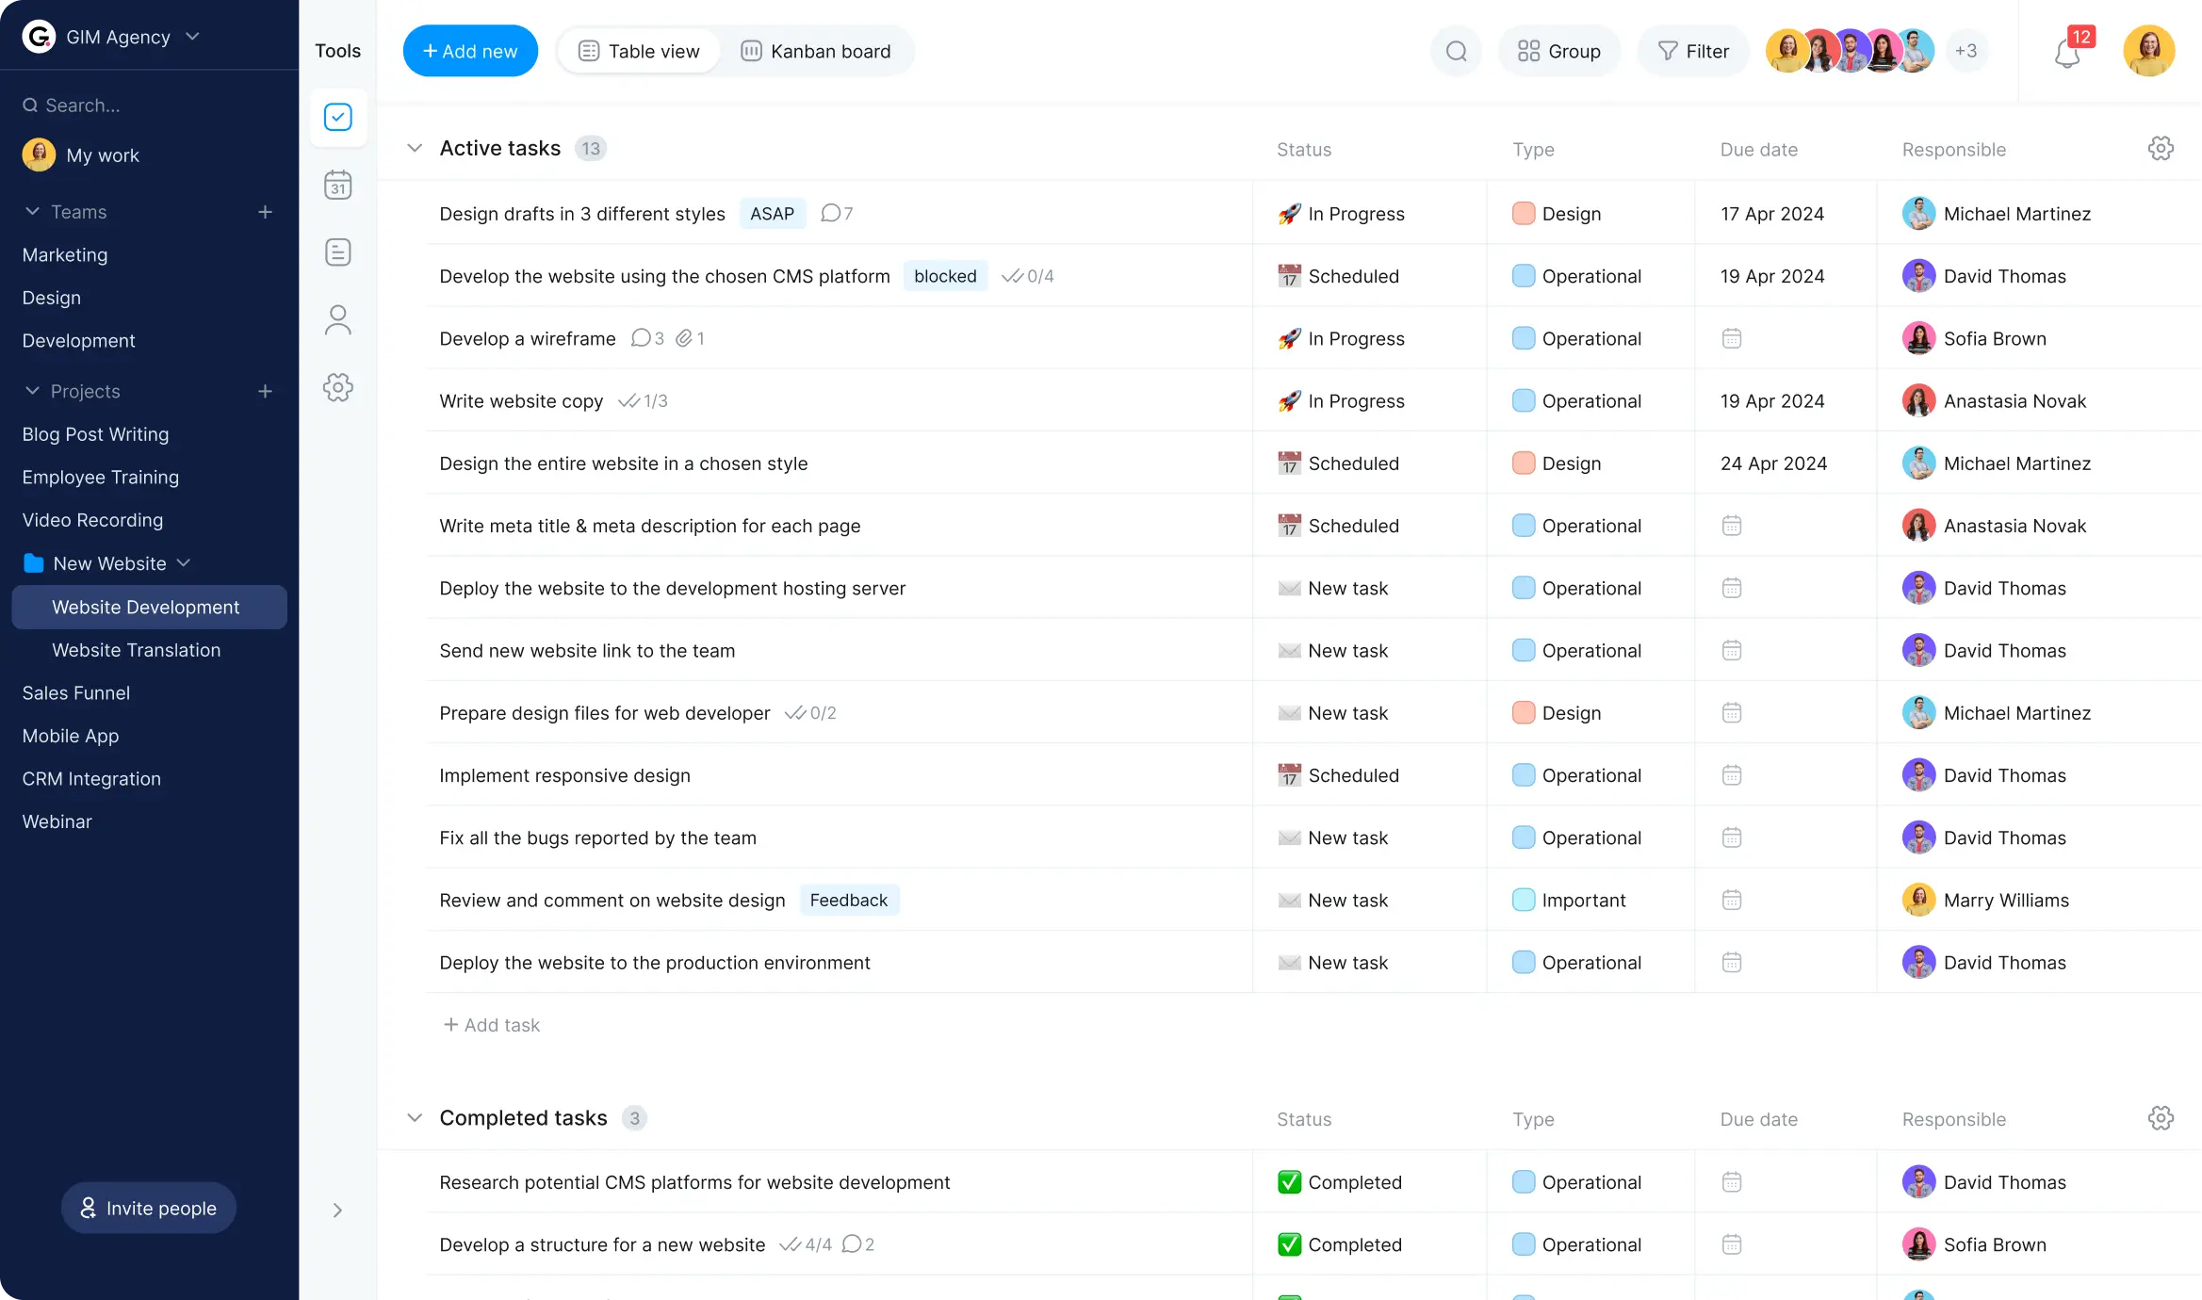Viewport: 2202px width, 1300px height.
Task: Open the user profile avatar top right
Action: click(x=2148, y=51)
